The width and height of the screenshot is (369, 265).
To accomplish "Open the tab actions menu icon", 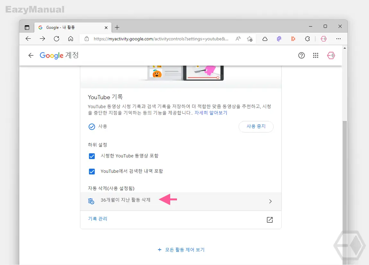I will (x=27, y=28).
